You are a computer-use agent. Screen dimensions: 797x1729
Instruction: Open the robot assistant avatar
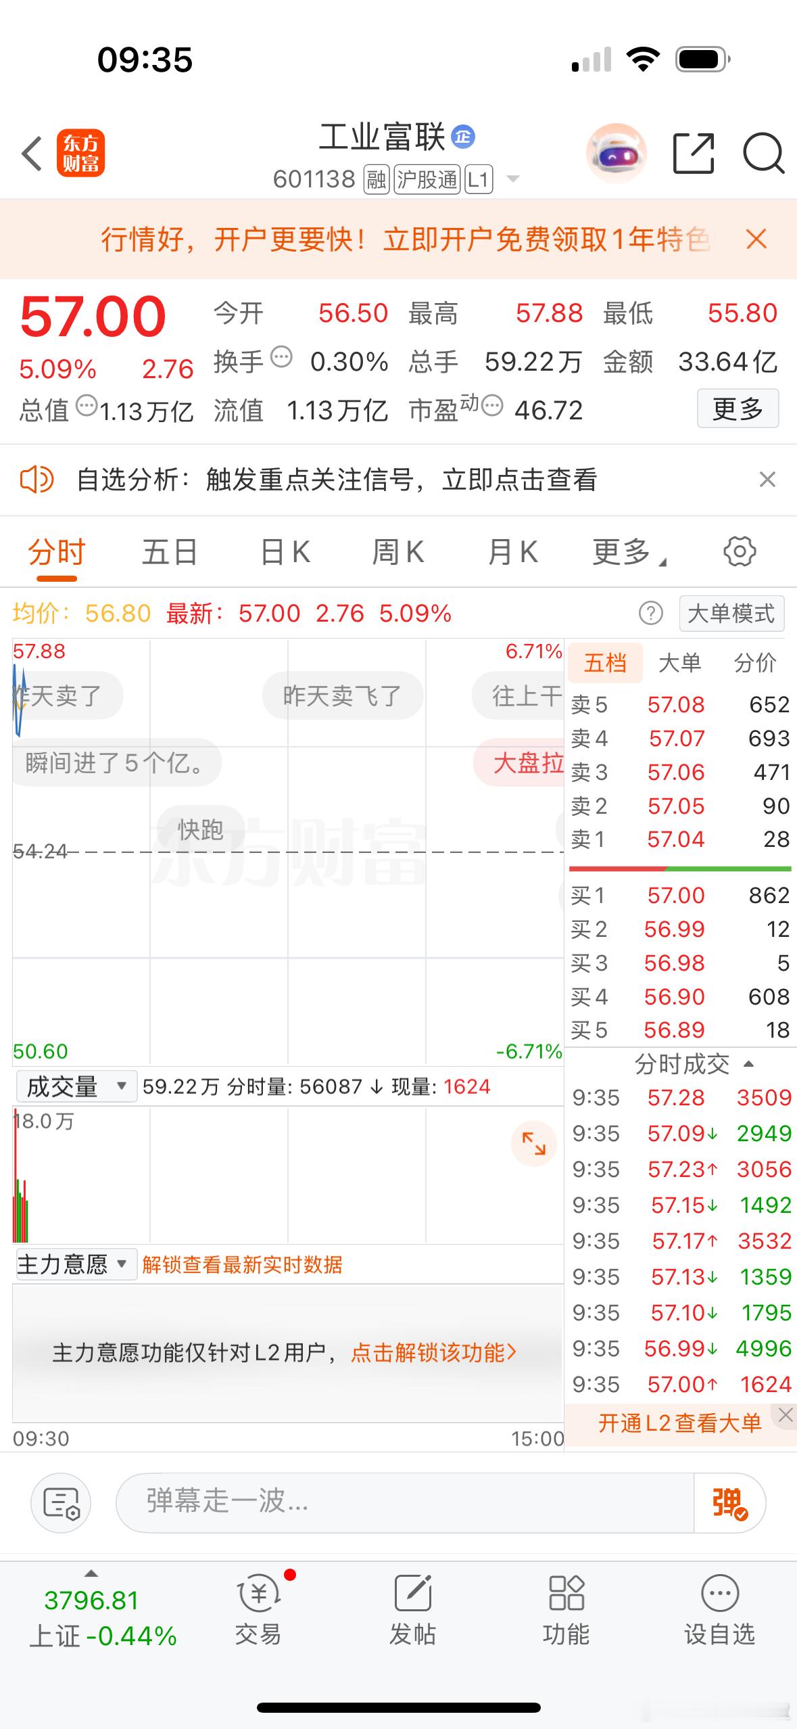coord(616,154)
